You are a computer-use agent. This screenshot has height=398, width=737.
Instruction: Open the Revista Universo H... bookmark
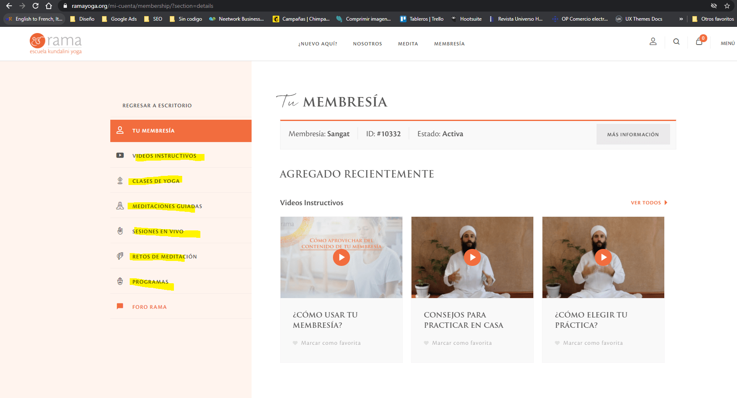pos(516,19)
